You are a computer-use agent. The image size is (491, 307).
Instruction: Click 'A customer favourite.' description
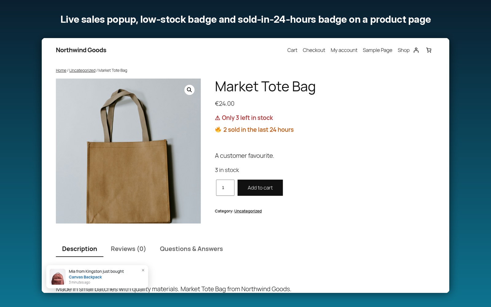pos(245,156)
